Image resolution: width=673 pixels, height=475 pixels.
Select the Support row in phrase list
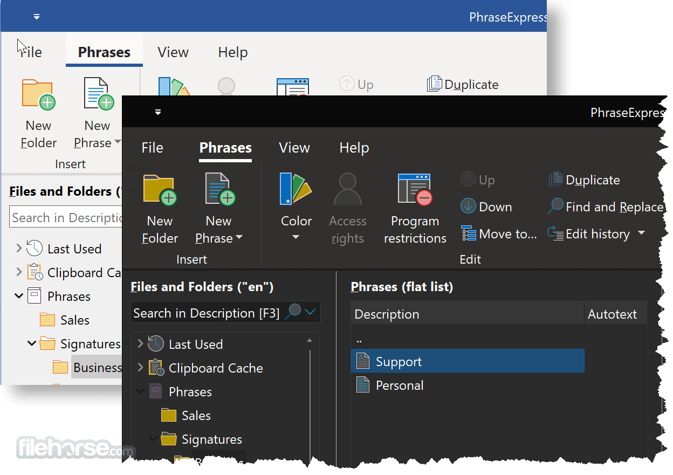pos(468,361)
